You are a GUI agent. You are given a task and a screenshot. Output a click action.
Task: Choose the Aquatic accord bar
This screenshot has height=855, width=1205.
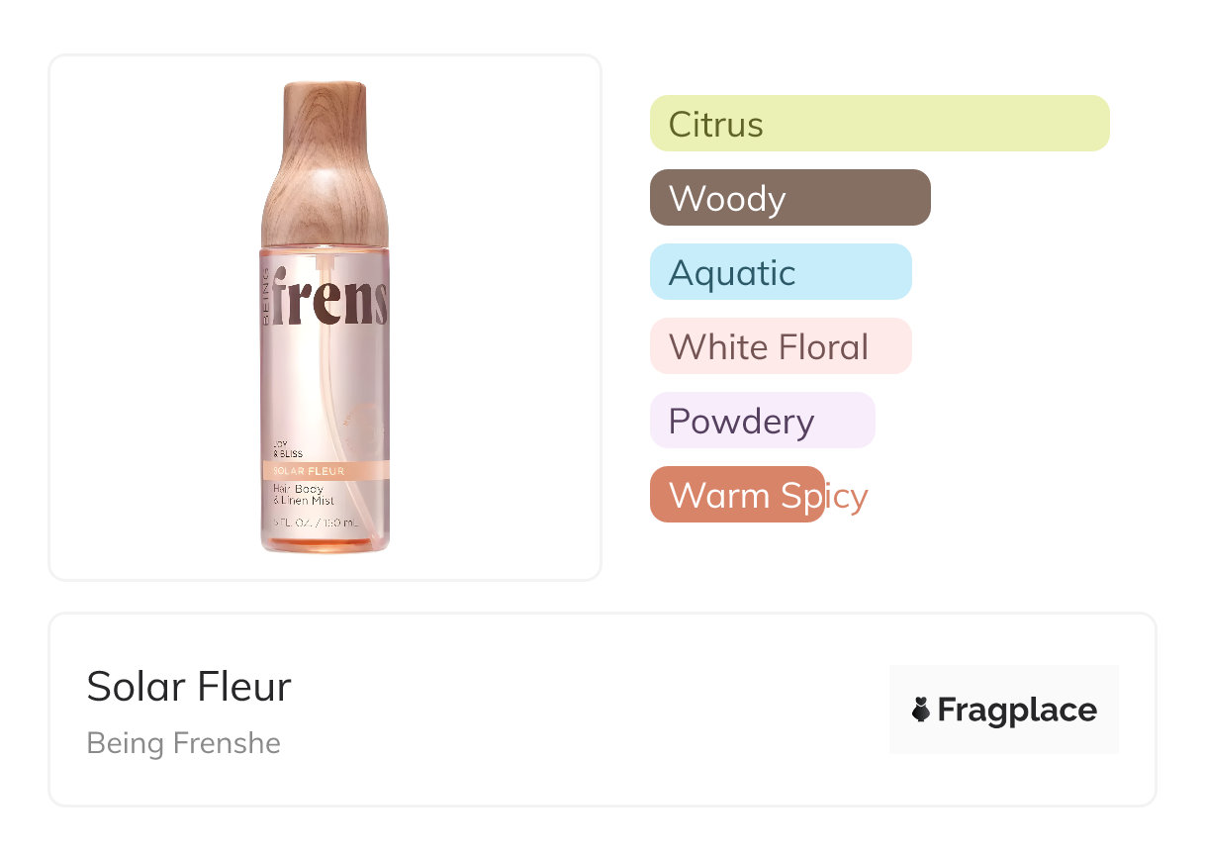point(780,272)
